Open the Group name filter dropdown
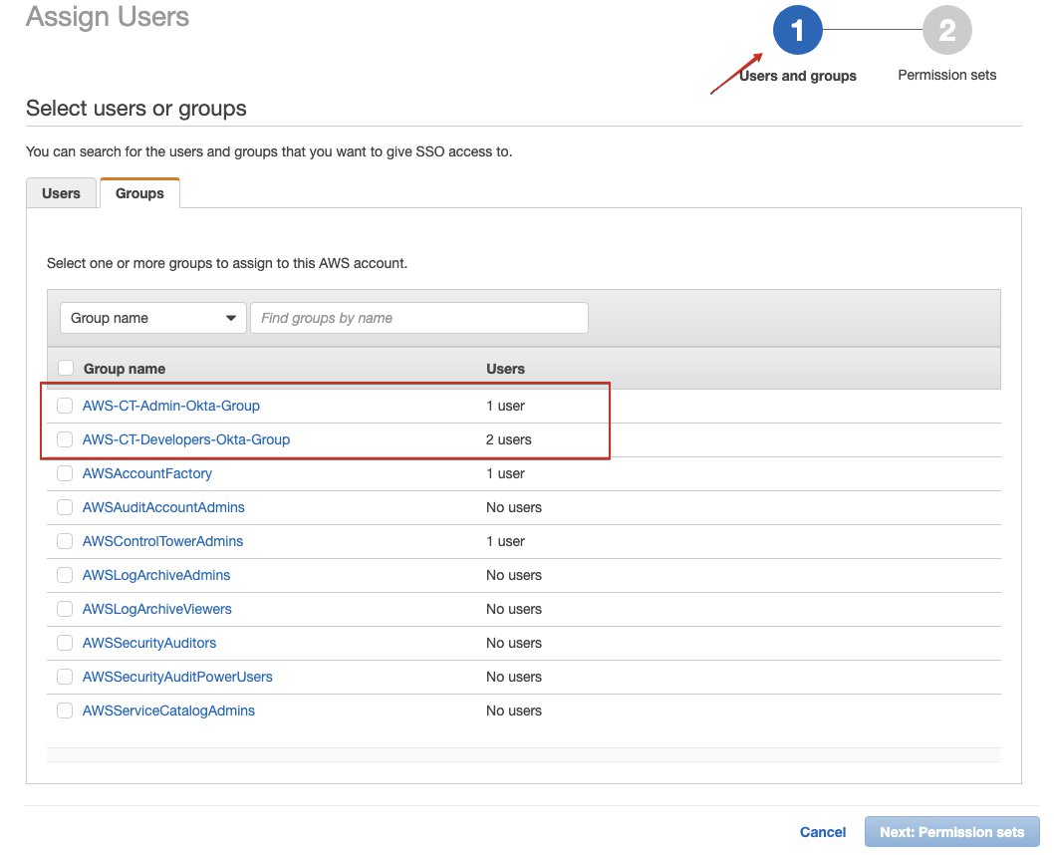 click(x=153, y=318)
